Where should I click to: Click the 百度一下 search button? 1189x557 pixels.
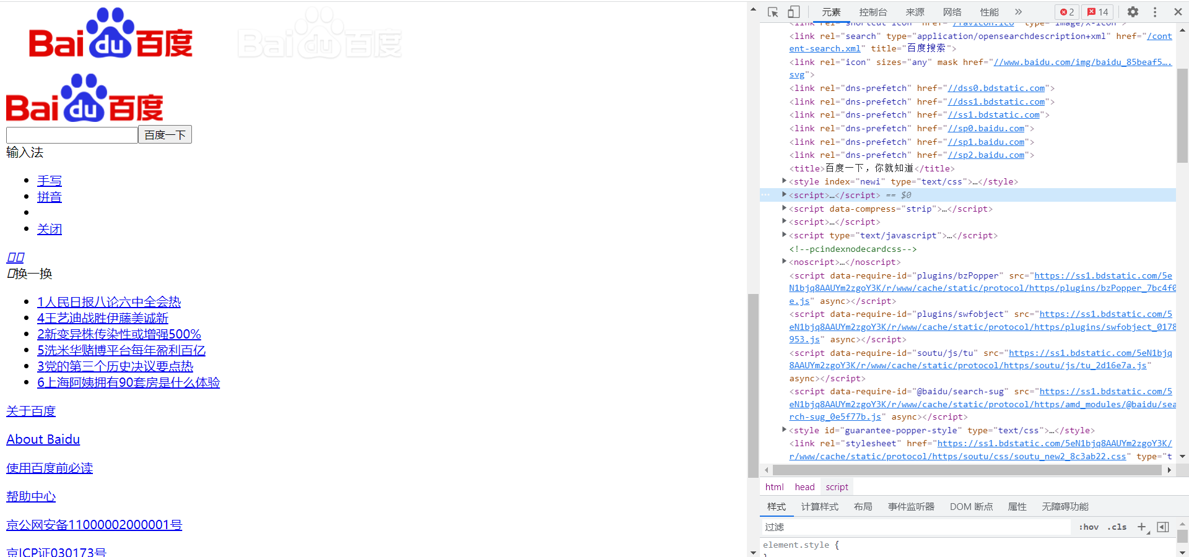[165, 134]
